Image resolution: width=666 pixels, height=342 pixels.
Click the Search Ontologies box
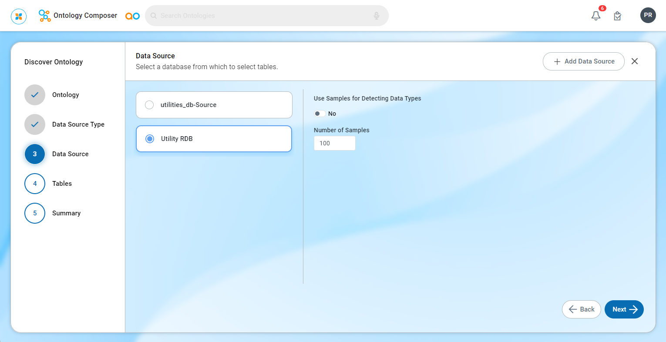(x=261, y=16)
